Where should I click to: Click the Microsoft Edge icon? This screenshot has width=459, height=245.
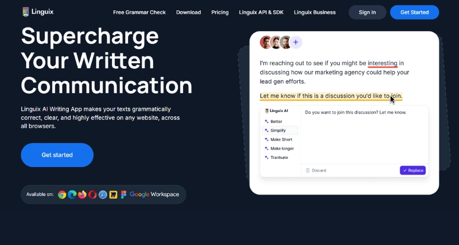pos(72,195)
